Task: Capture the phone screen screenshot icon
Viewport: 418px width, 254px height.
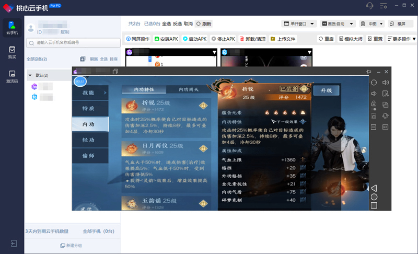Action: tap(374, 116)
